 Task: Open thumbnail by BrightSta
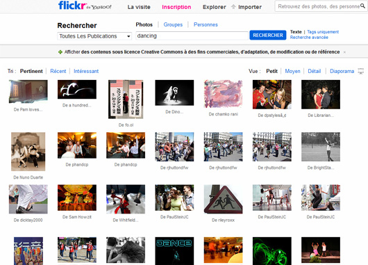click(321, 147)
